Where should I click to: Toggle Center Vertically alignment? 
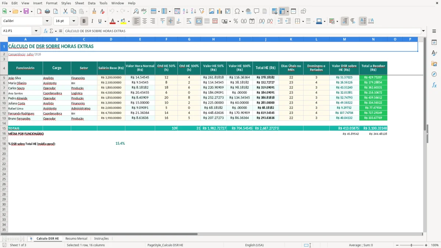[171, 21]
